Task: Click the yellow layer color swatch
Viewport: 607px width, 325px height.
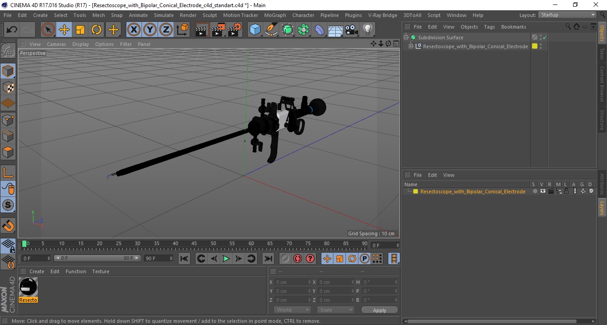Action: (x=416, y=192)
